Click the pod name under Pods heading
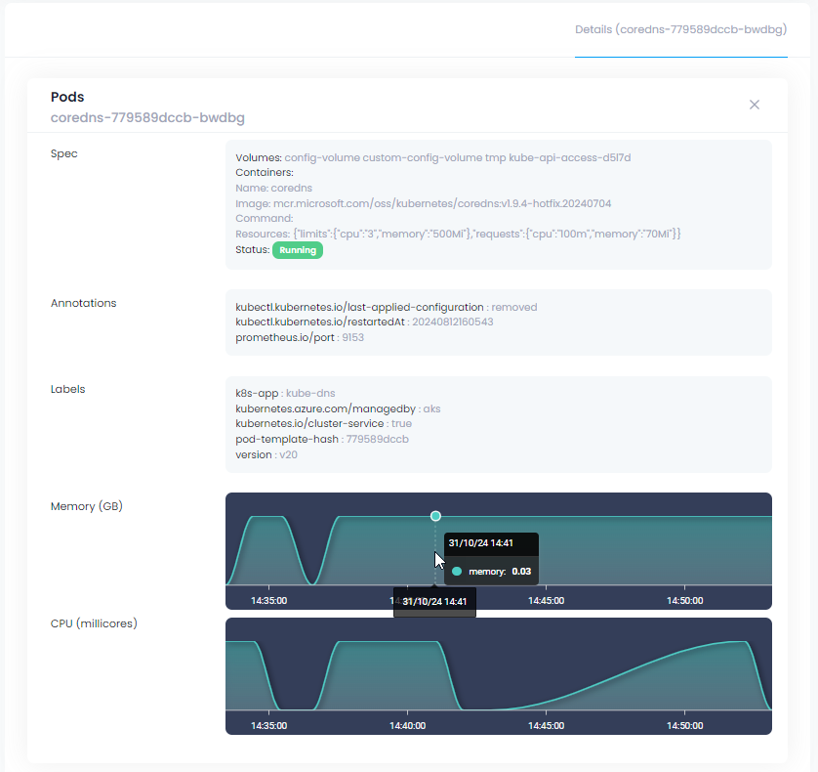The image size is (818, 772). tap(147, 118)
